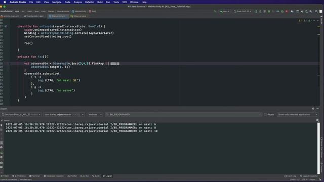Open the Verbose log level dropdown

(x=95, y=115)
